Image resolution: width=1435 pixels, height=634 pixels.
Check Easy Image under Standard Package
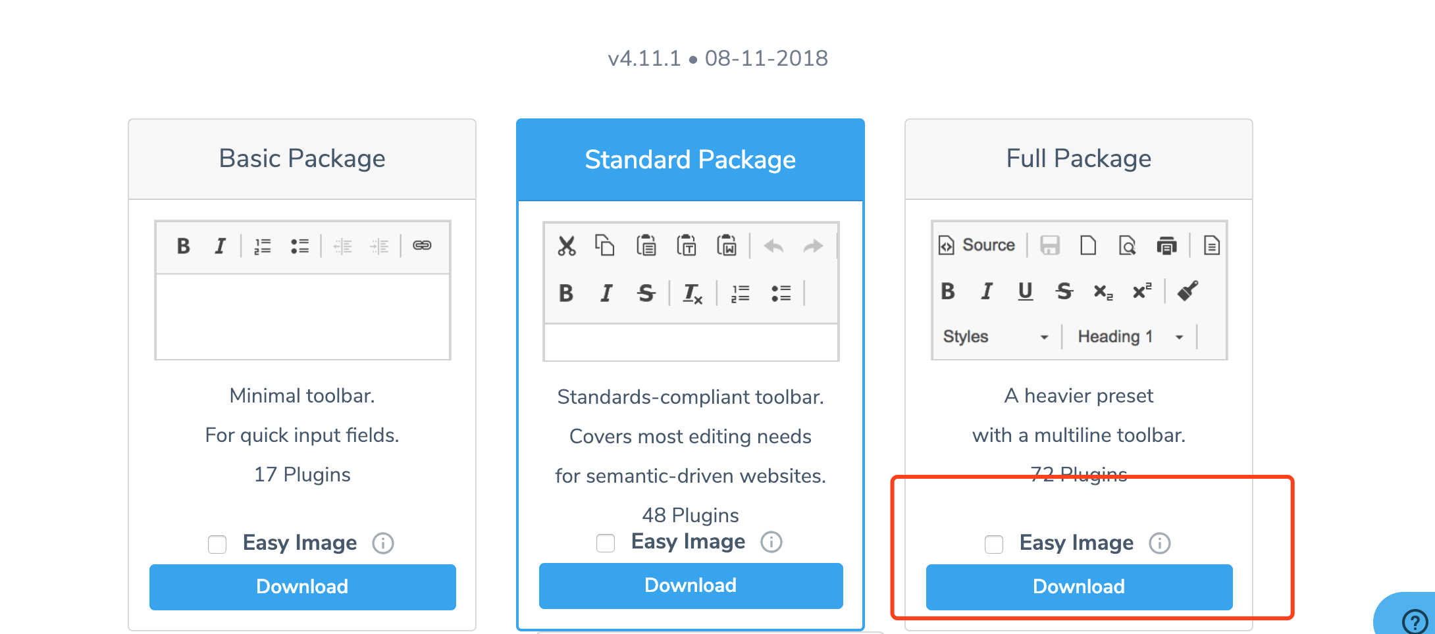pyautogui.click(x=605, y=543)
